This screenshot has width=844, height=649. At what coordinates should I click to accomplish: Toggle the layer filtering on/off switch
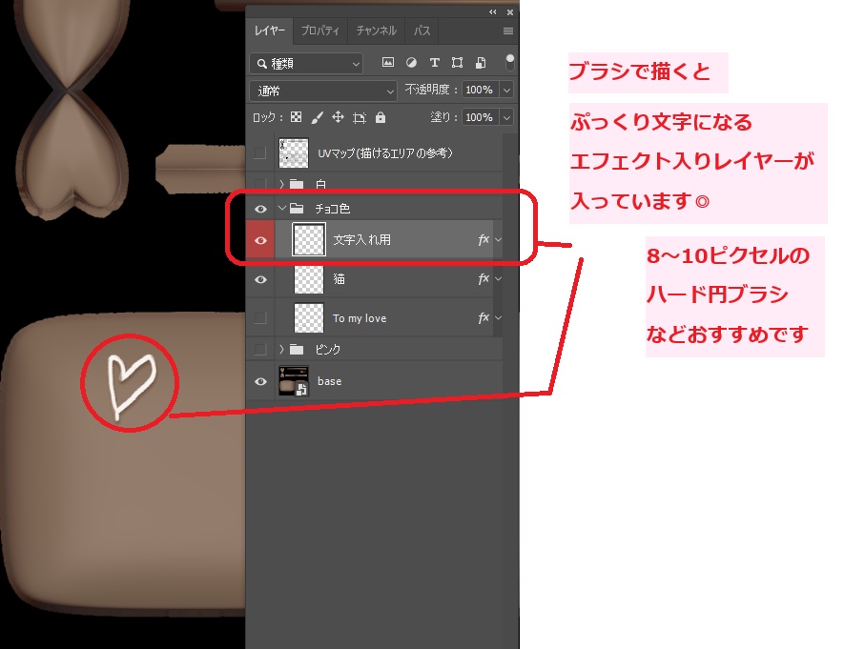(x=509, y=62)
